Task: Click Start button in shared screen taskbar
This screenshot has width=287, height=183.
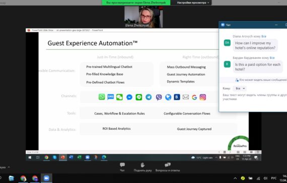Action: coord(30,157)
